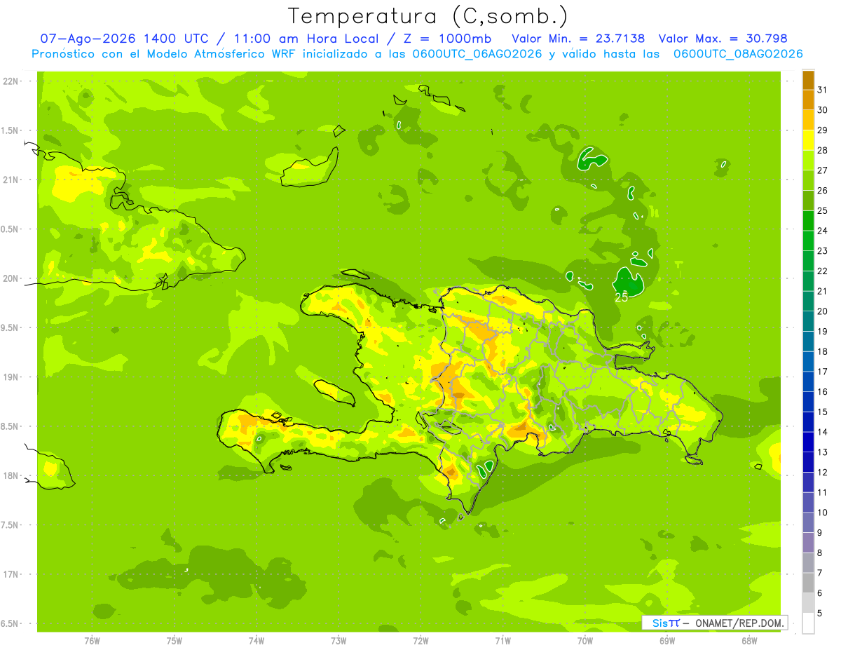
Task: Click 'Valor Min. = 23.7138' text
Action: coord(578,39)
